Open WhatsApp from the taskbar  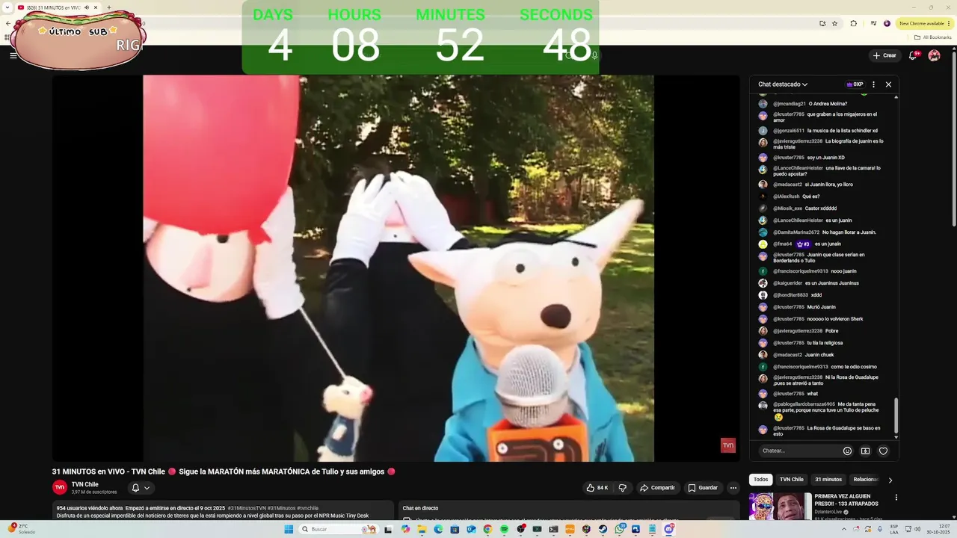pyautogui.click(x=620, y=529)
